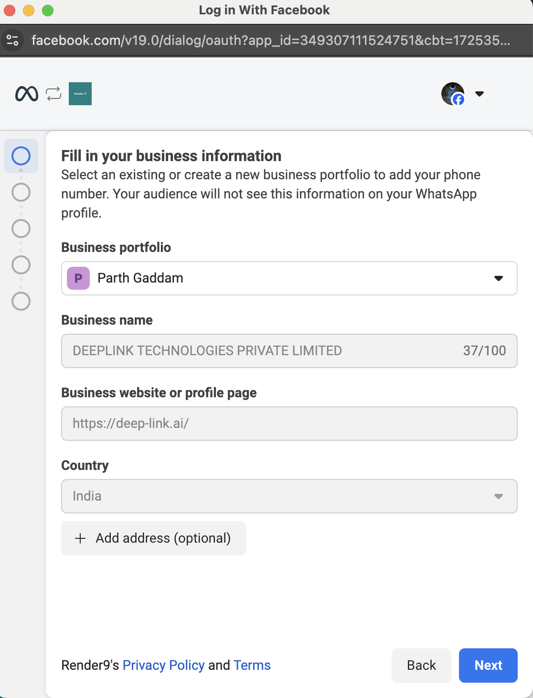Click the purple P portfolio icon
Image resolution: width=533 pixels, height=698 pixels.
(78, 278)
